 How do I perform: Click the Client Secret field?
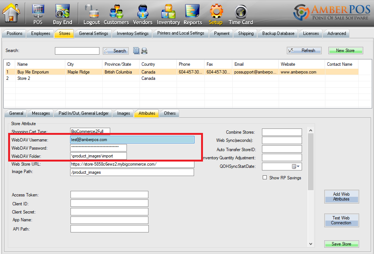109,212
